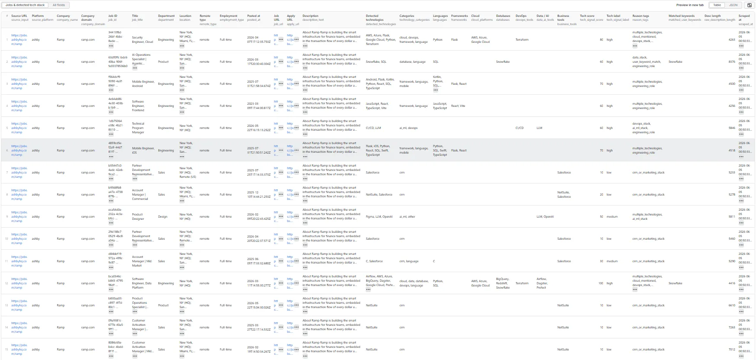Expand Job ID cell in Product Designer row
The height and width of the screenshot is (360, 756).
click(x=111, y=223)
